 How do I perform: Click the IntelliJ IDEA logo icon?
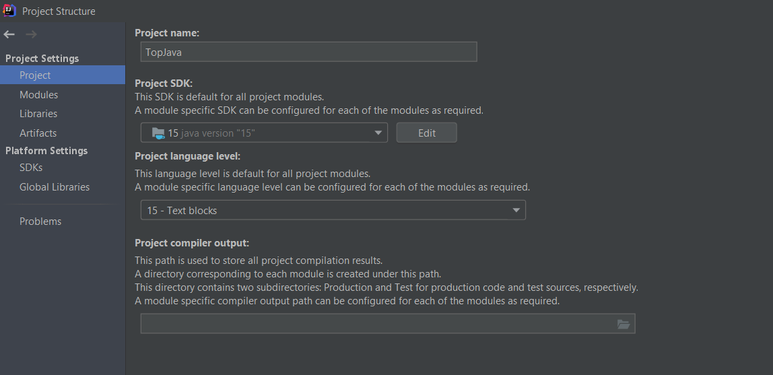coord(9,11)
